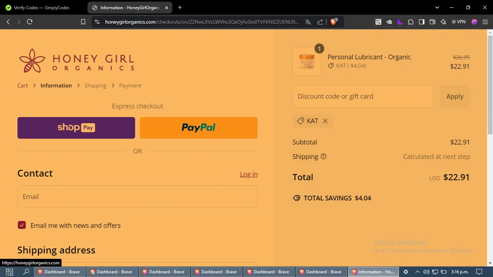Image resolution: width=493 pixels, height=277 pixels.
Task: Open the Windows notification center
Action: 479,272
